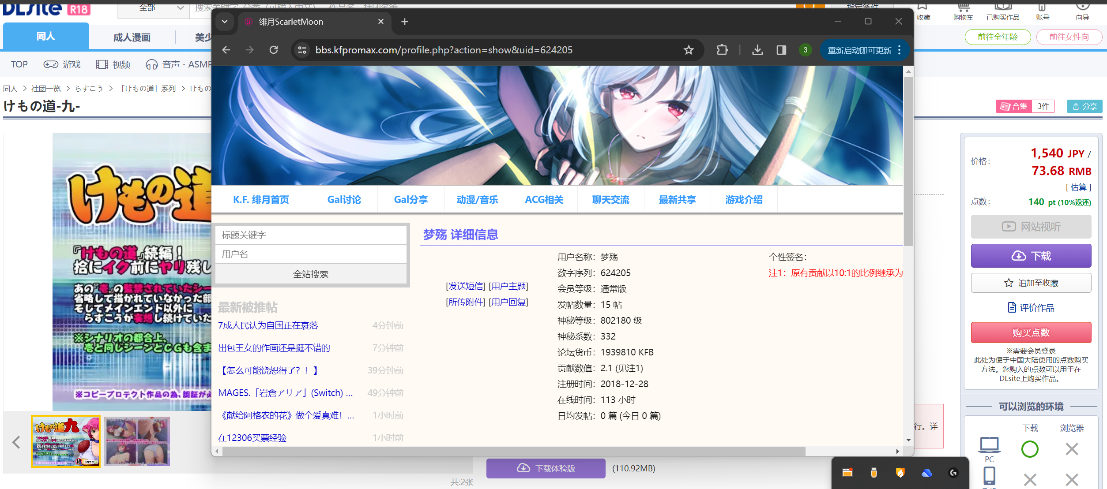Open post 出包王女的作画还是挺不错的
The width and height of the screenshot is (1107, 489).
pos(274,348)
